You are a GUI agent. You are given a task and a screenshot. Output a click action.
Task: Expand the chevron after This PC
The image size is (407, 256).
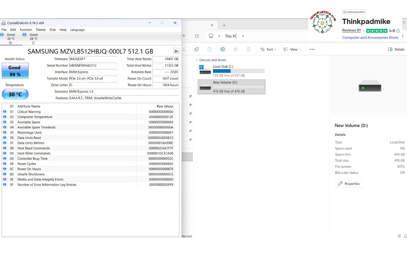pyautogui.click(x=243, y=36)
